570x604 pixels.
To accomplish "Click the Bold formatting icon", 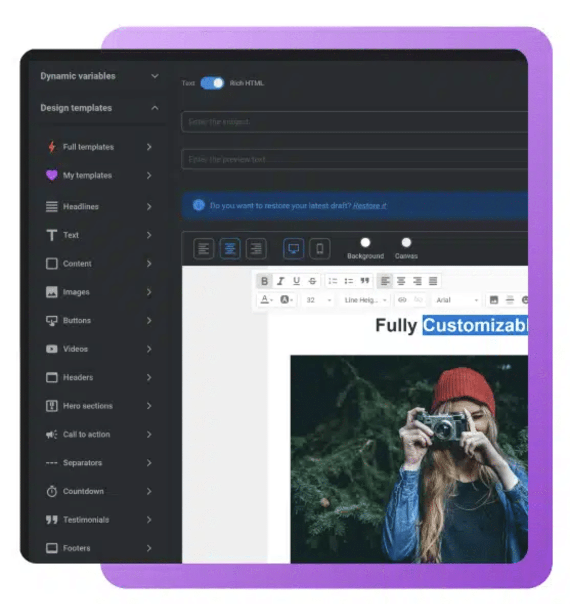I will coord(264,281).
